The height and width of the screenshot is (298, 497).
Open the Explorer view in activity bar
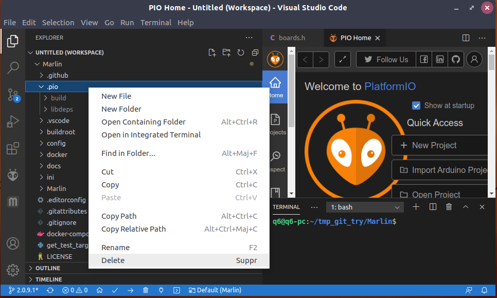[13, 41]
